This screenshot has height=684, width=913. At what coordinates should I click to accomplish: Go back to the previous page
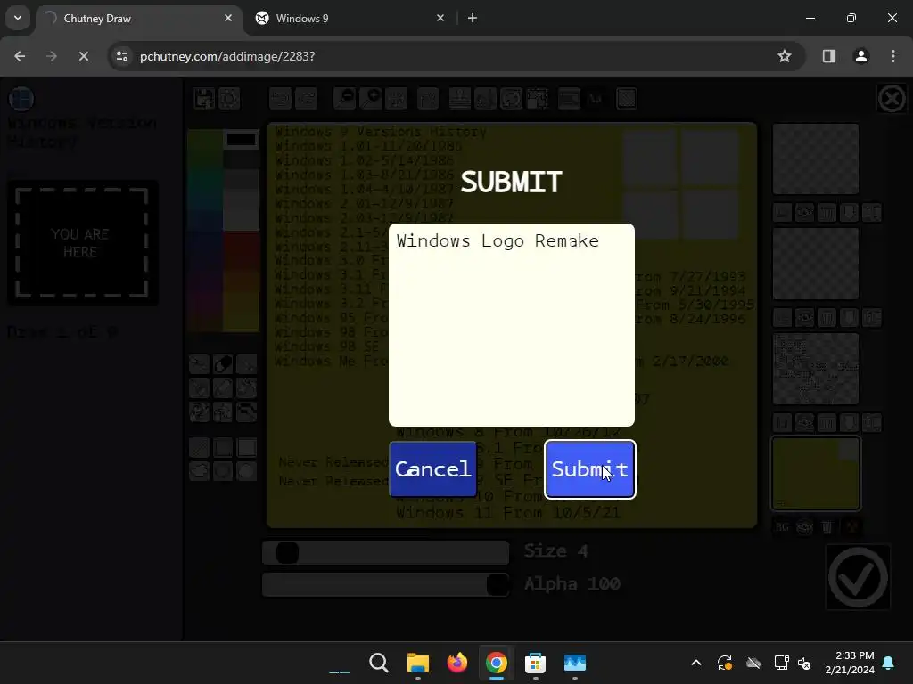[x=20, y=56]
